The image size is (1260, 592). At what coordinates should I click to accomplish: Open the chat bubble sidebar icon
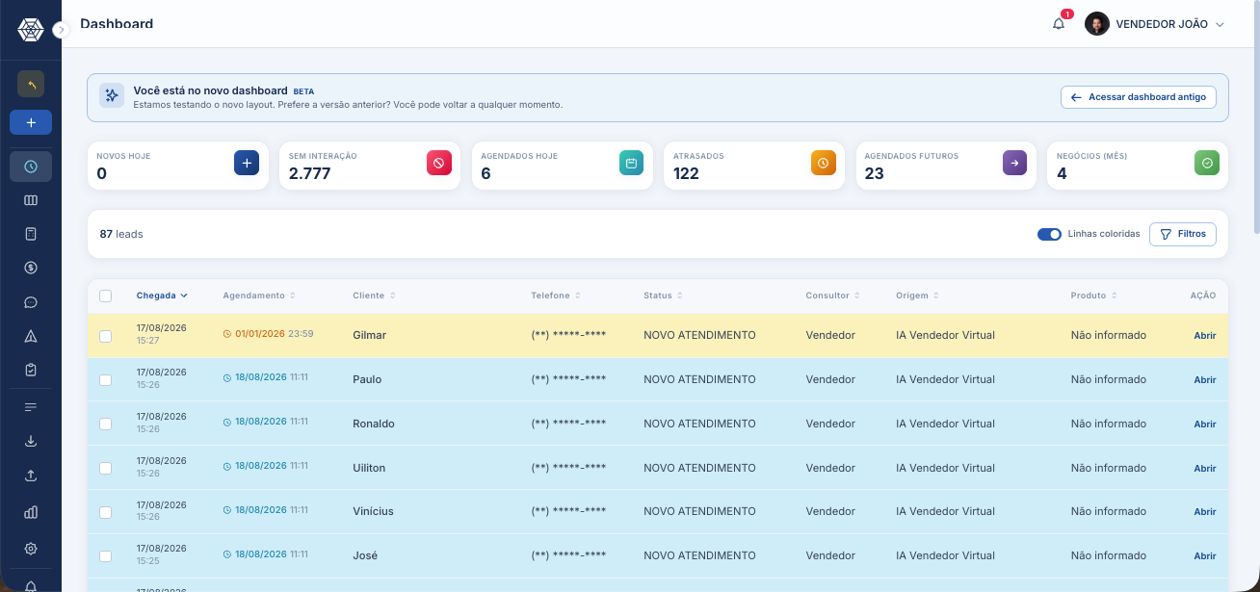[31, 302]
